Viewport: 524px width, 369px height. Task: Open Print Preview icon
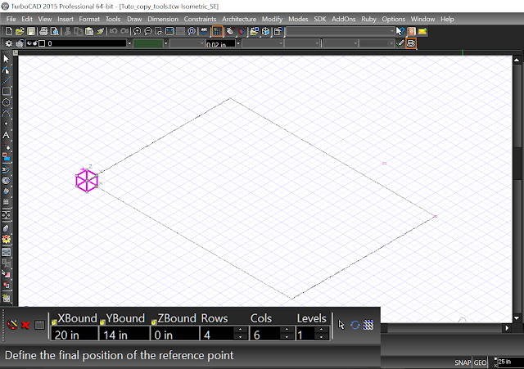pos(55,31)
